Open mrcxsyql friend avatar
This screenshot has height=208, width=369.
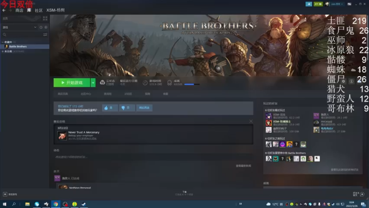(x=316, y=123)
